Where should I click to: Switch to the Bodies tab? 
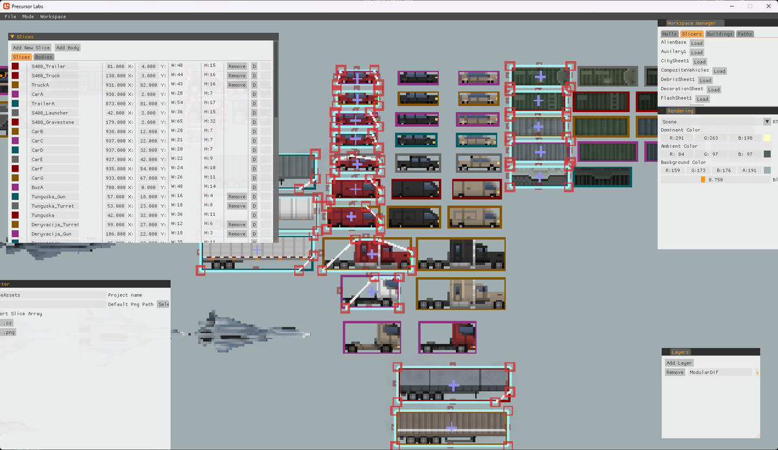[43, 57]
